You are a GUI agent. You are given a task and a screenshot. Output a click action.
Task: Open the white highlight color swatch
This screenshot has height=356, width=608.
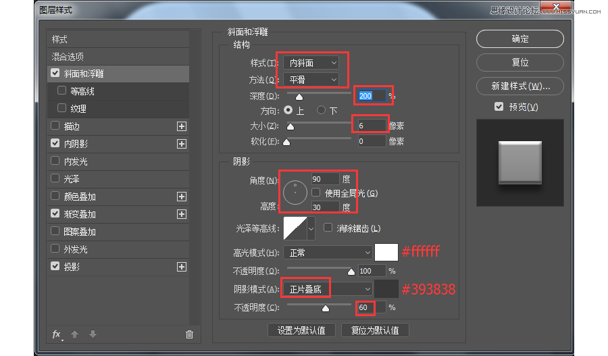pos(386,253)
